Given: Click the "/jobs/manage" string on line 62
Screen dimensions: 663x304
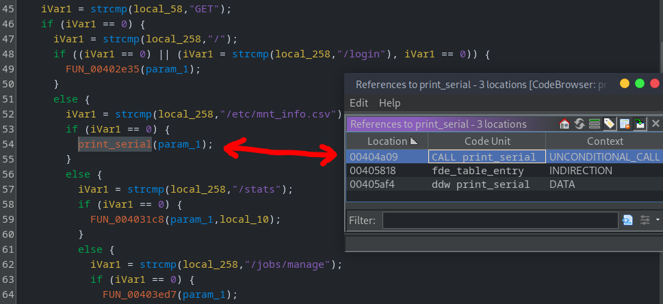Looking at the screenshot, I should [x=286, y=264].
